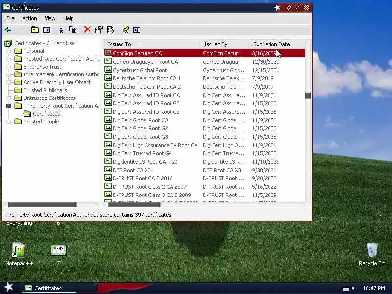
Task: Expand the Untrusted Certificates node
Action: [x=9, y=98]
